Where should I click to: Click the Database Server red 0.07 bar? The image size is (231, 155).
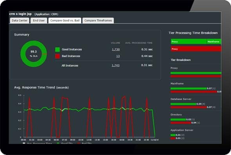click(x=188, y=107)
